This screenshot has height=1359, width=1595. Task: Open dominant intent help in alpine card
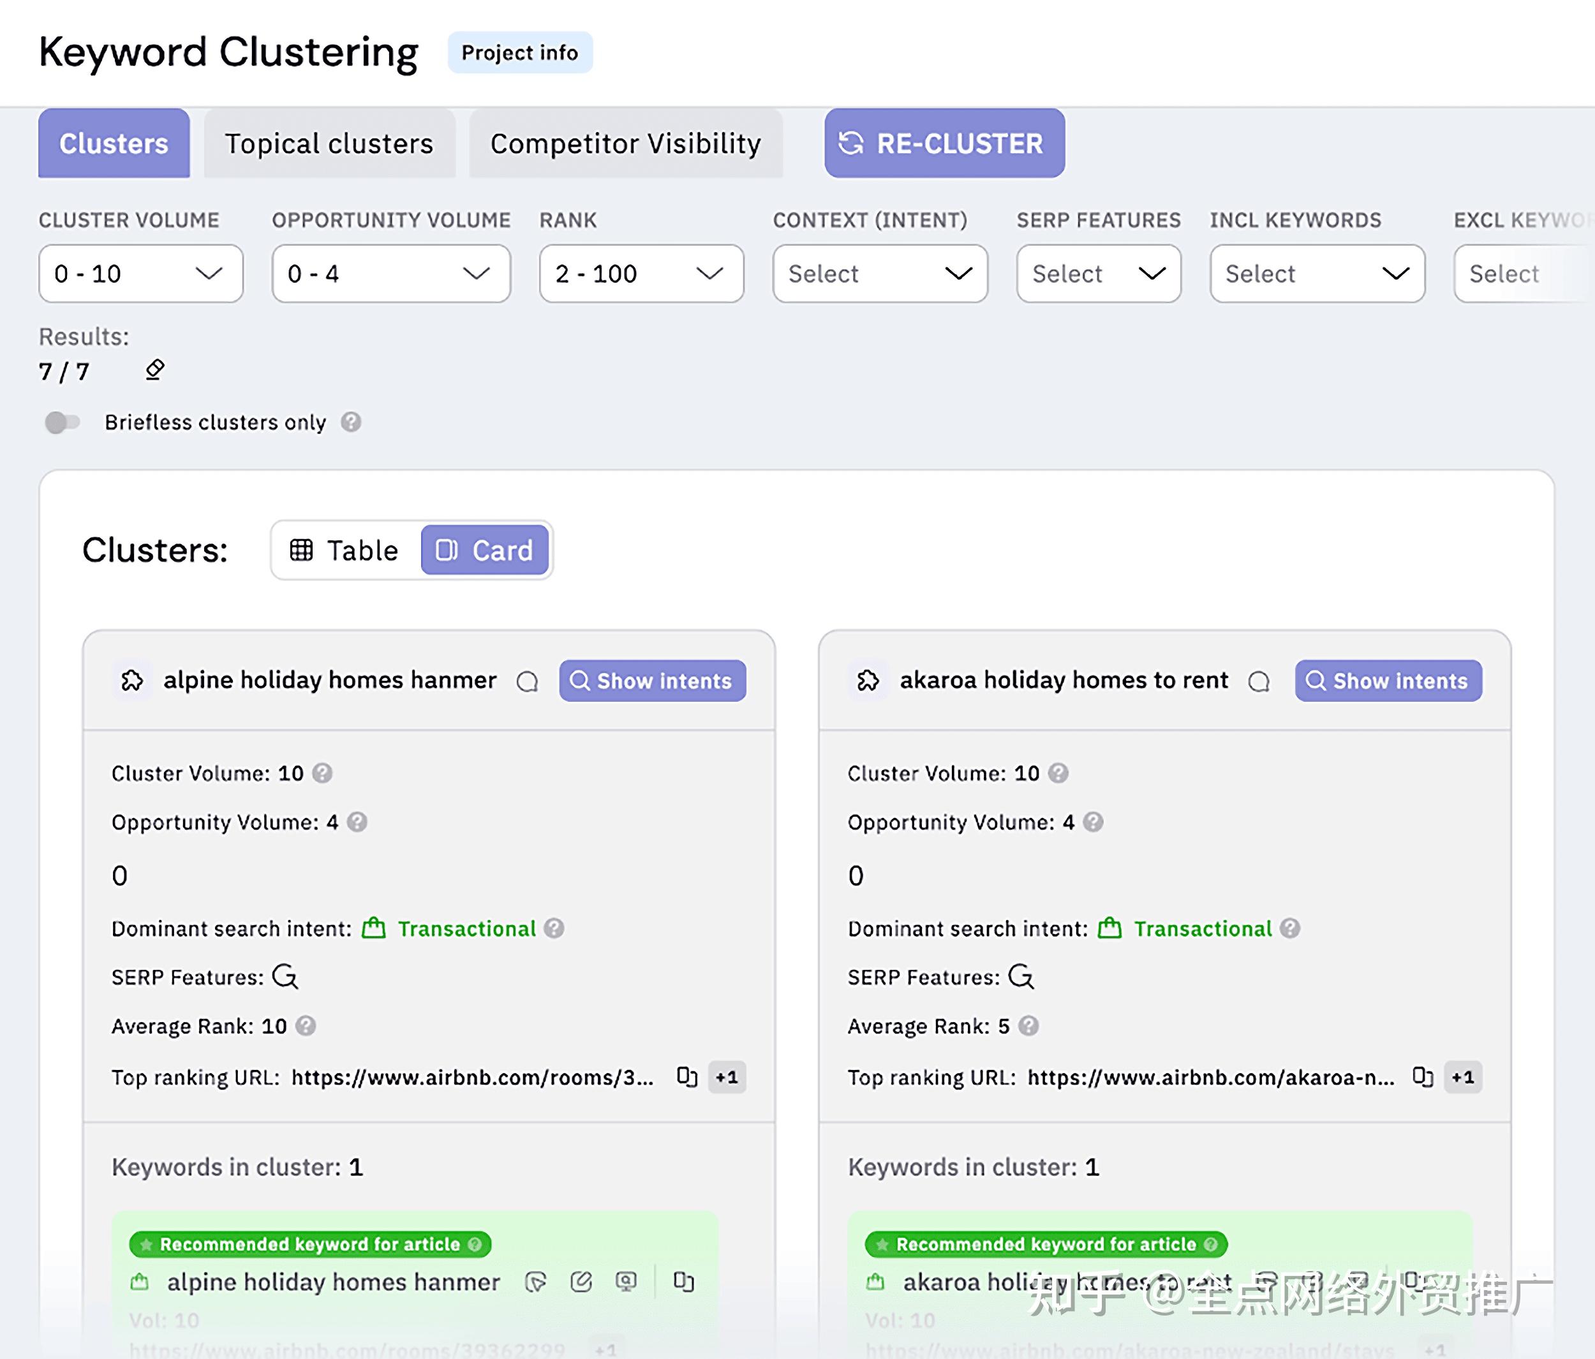[x=554, y=928]
